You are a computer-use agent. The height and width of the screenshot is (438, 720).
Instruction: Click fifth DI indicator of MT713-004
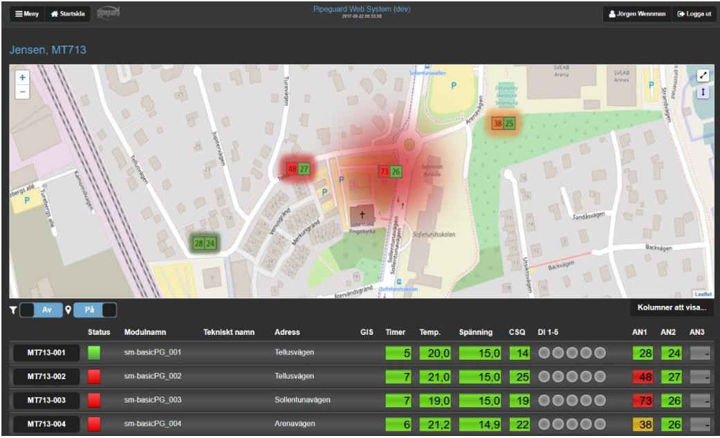(600, 424)
